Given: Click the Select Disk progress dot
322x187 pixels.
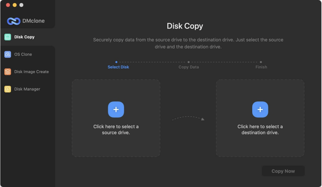Looking at the screenshot, I should (x=117, y=62).
